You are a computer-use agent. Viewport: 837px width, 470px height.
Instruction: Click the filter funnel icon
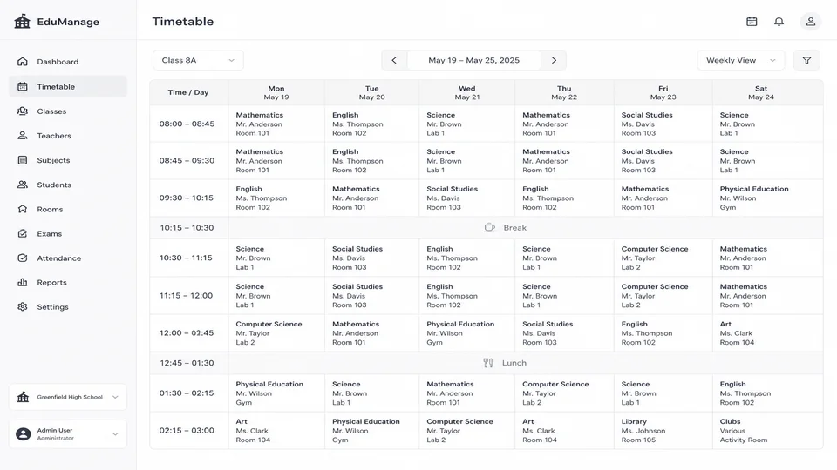[x=806, y=60]
